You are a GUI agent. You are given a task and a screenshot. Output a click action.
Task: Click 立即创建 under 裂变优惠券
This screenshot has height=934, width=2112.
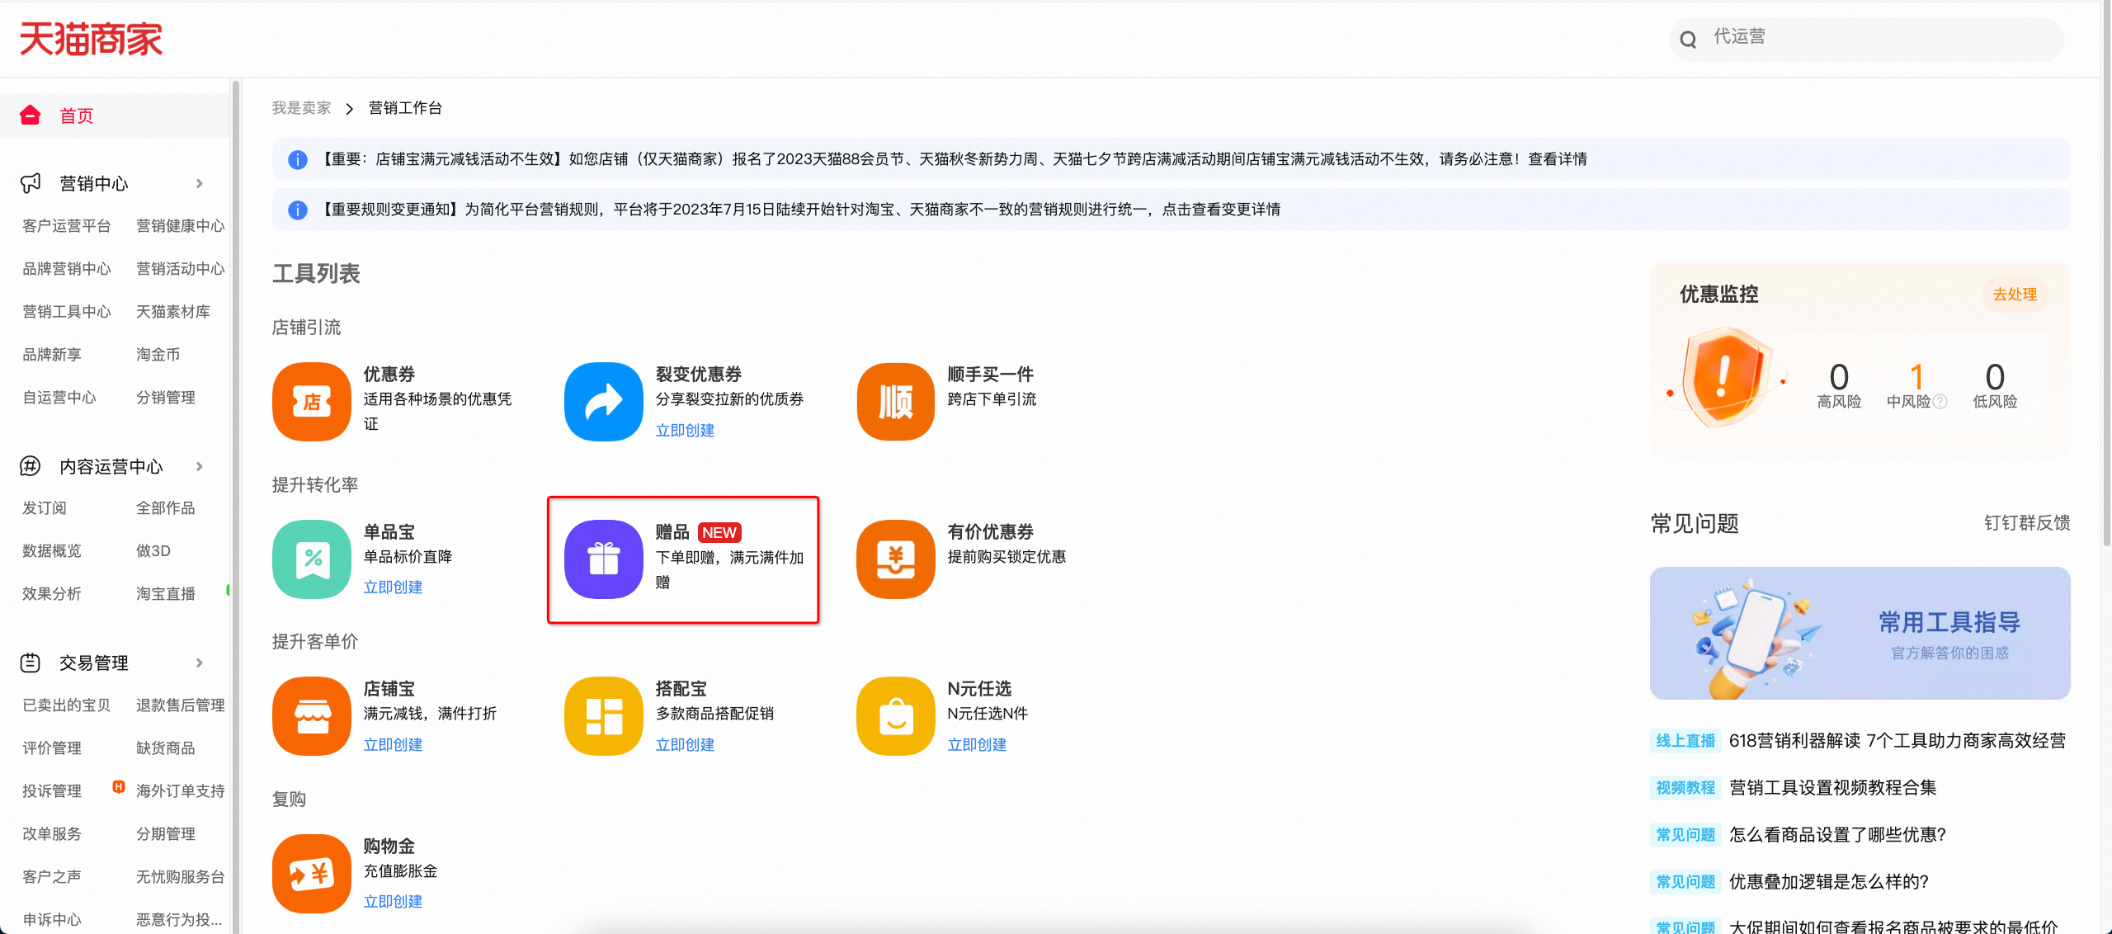coord(685,430)
